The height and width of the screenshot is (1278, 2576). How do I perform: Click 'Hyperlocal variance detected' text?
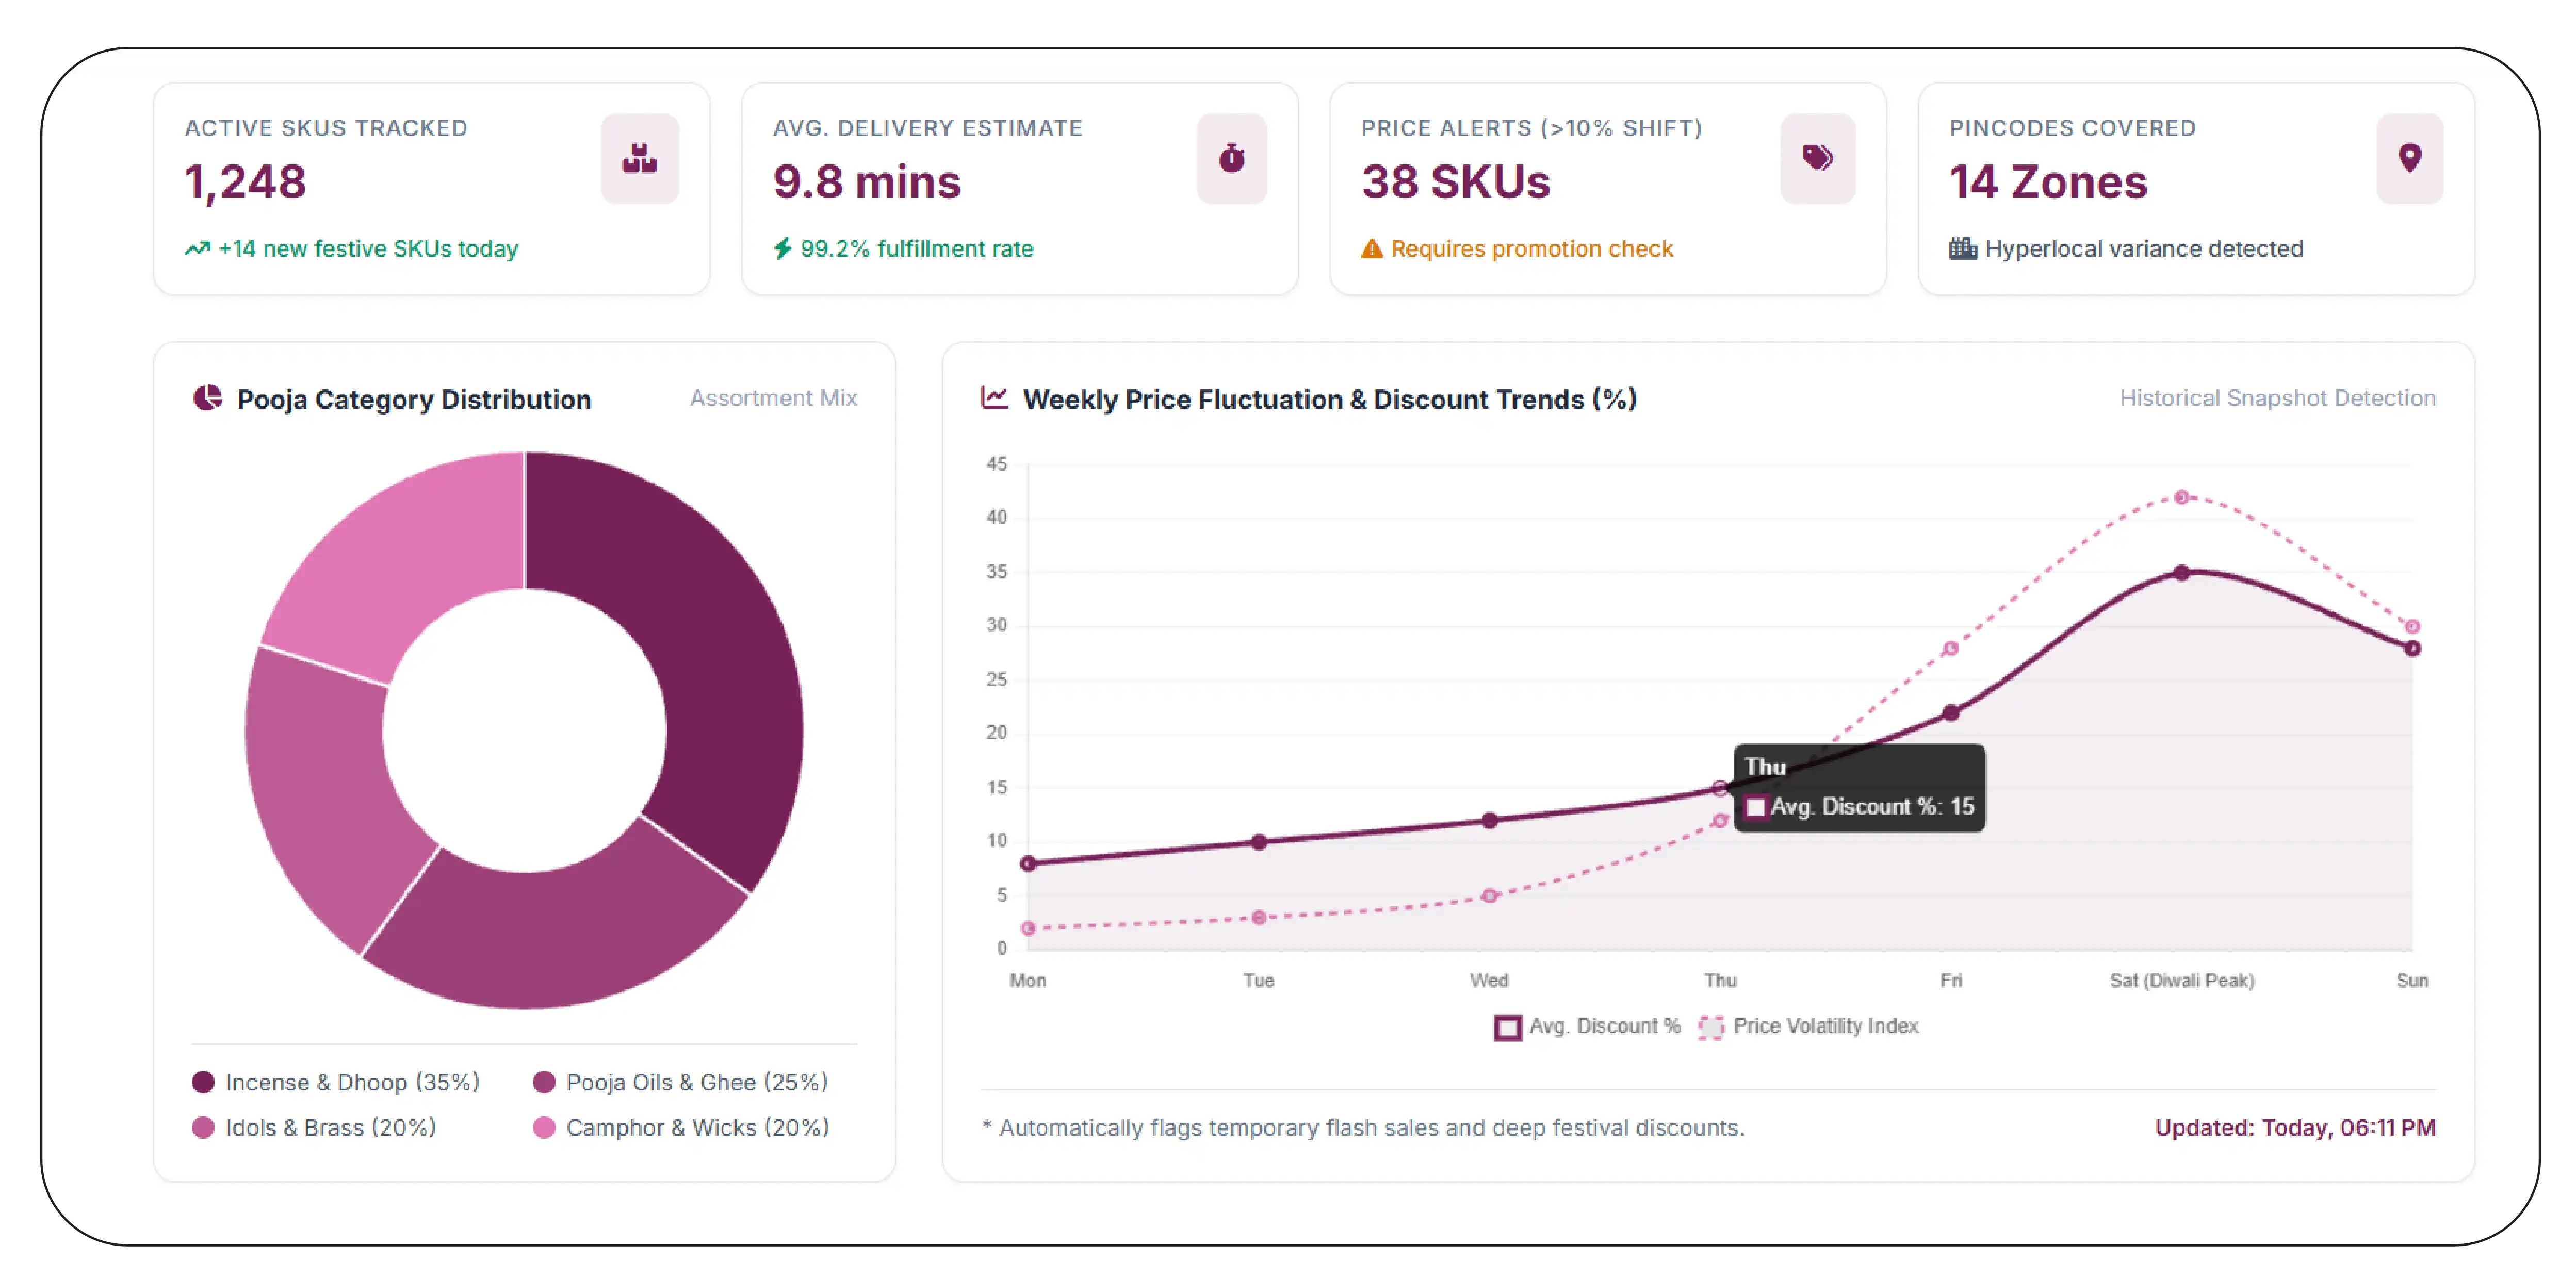2143,249
